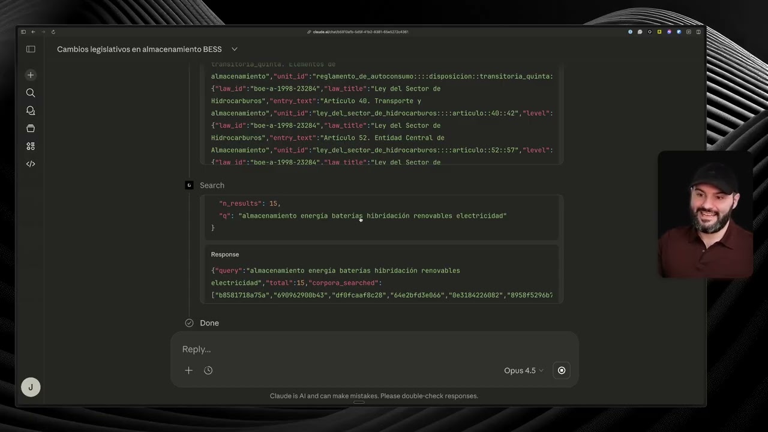Image resolution: width=768 pixels, height=432 pixels.
Task: Click the 'ley_del_sector_de_hidrocarburos::::articulo::40::42' line
Action: point(382,113)
